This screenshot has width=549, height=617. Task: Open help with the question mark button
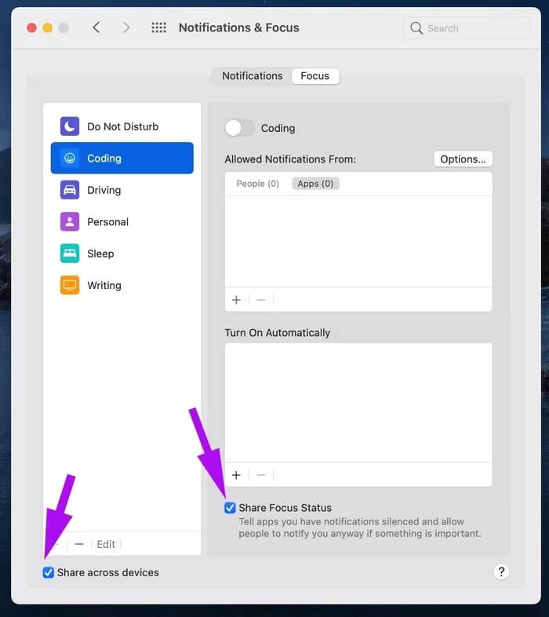501,571
